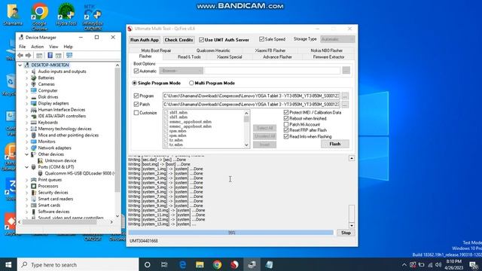Image resolution: width=482 pixels, height=271 pixels.
Task: Show hidden tray icons chevron
Action: coord(404,264)
